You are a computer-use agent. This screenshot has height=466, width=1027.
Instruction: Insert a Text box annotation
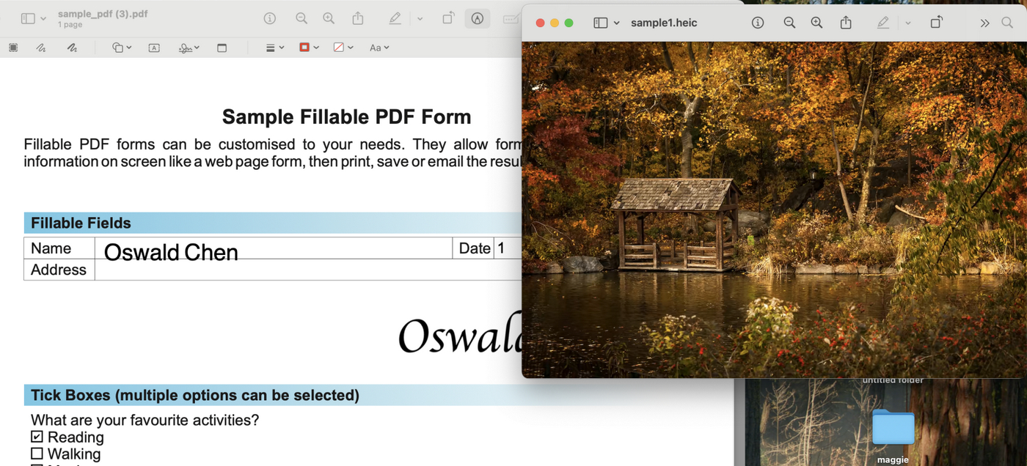(154, 47)
